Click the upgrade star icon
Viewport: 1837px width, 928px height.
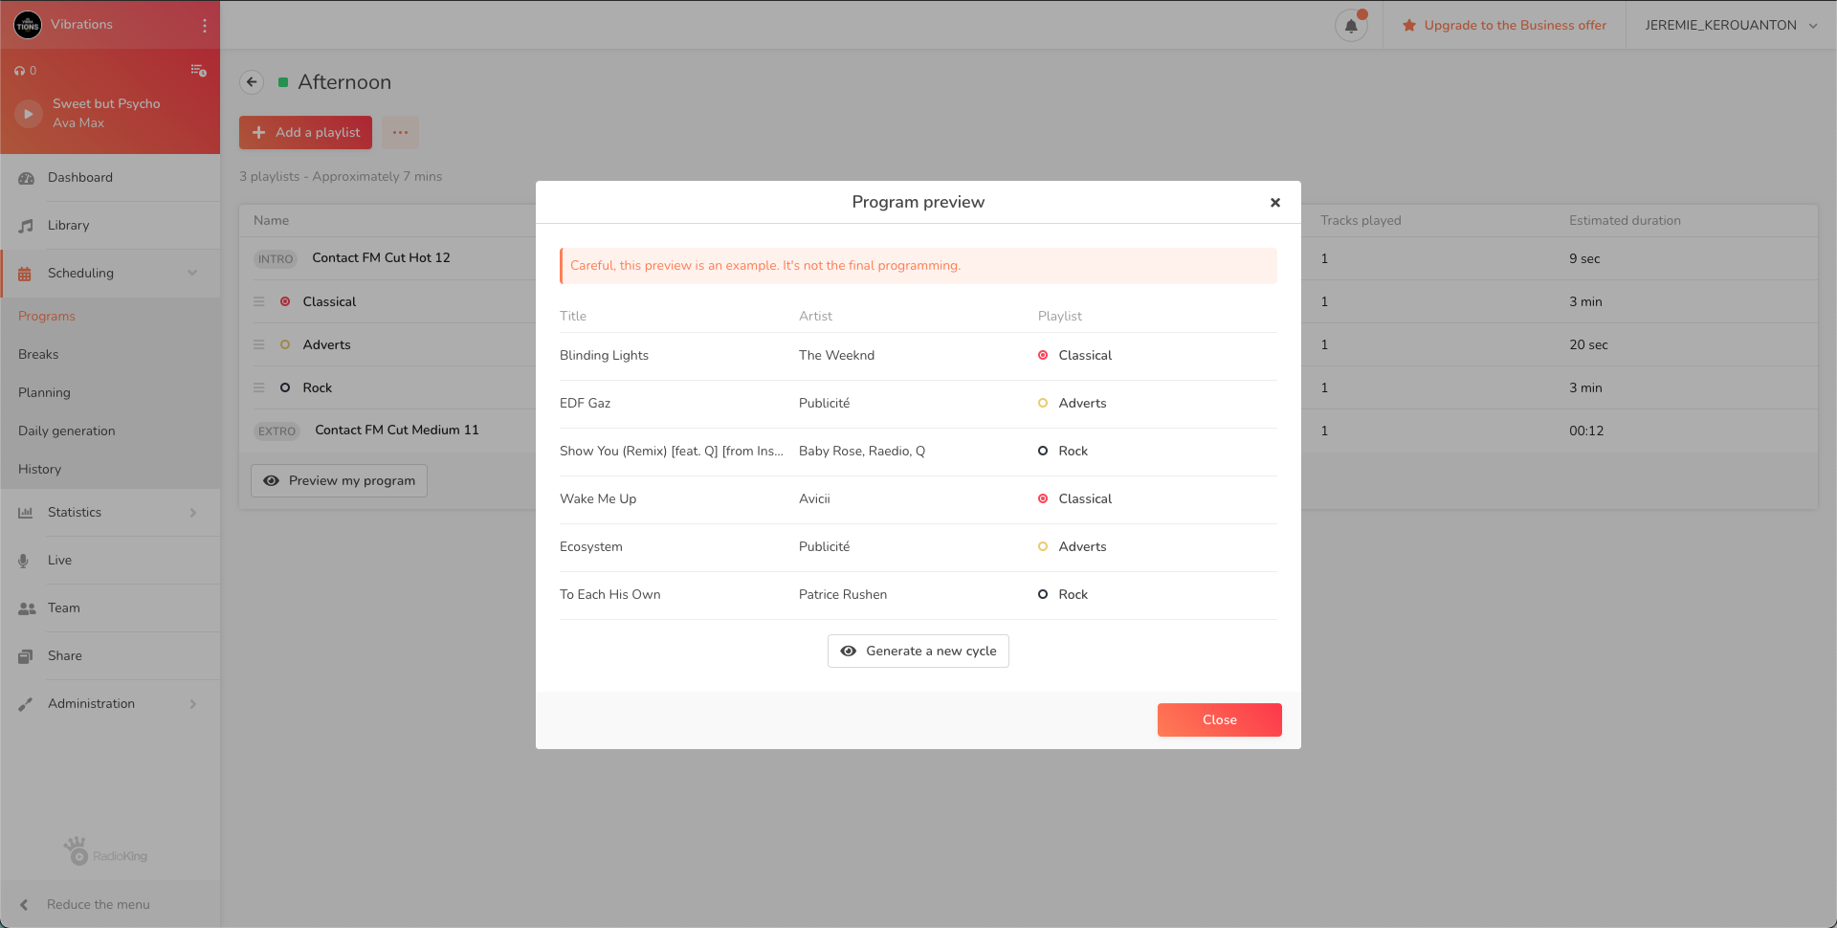tap(1409, 26)
